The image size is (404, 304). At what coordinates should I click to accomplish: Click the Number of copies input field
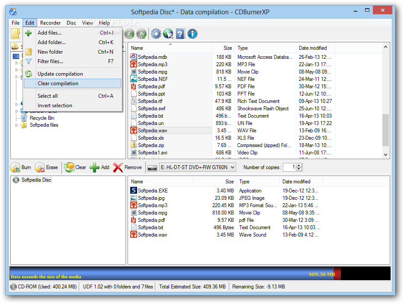point(290,167)
